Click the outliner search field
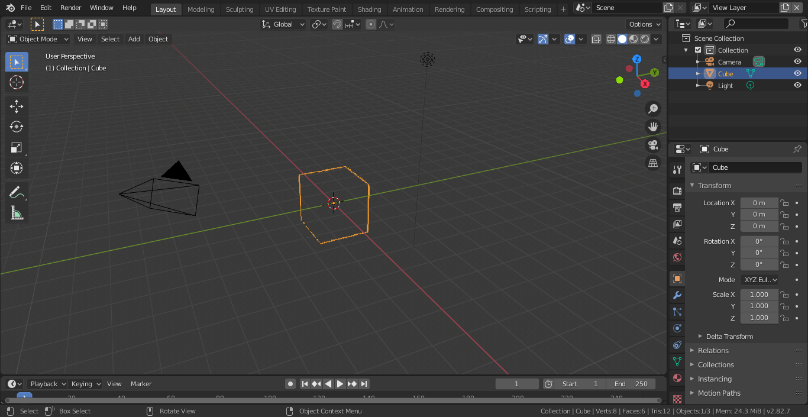The width and height of the screenshot is (808, 417). click(757, 24)
